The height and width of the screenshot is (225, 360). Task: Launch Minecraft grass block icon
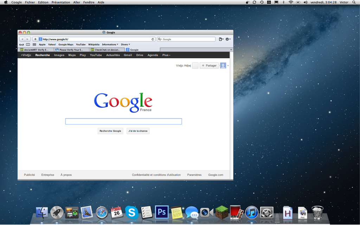pyautogui.click(x=221, y=212)
